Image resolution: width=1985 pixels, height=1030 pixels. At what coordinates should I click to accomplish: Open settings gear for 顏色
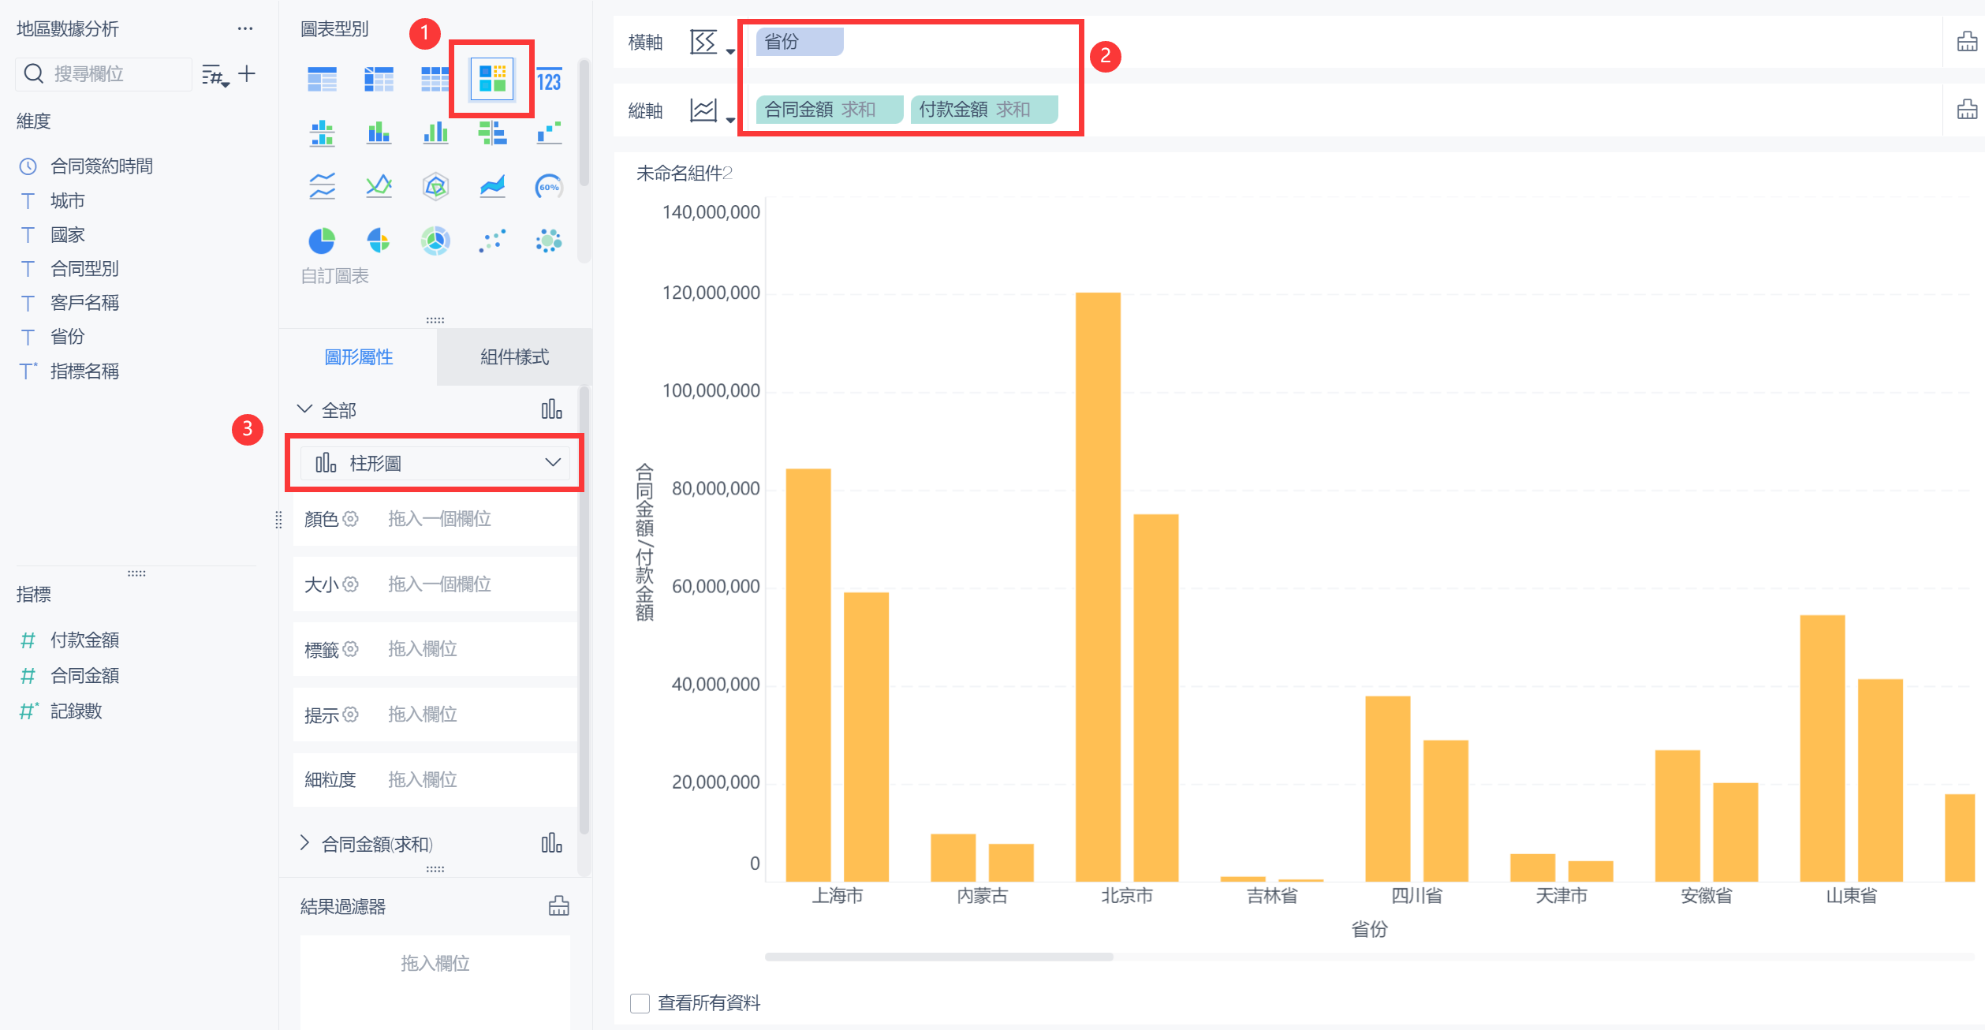click(x=351, y=519)
